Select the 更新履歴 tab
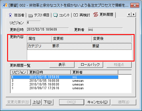 (x=103, y=15)
